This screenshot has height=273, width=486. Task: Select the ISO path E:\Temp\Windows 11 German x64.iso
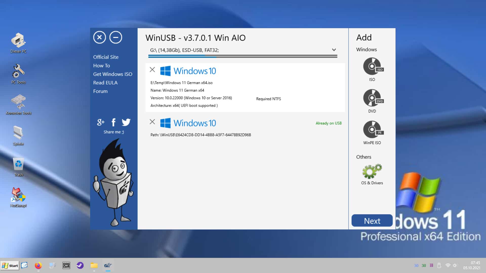(181, 83)
